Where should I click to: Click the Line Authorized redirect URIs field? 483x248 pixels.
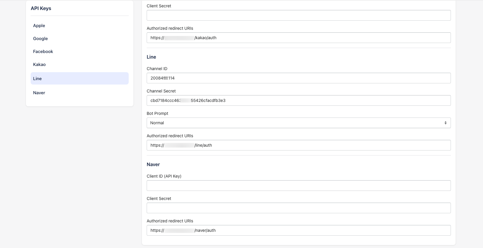point(299,145)
